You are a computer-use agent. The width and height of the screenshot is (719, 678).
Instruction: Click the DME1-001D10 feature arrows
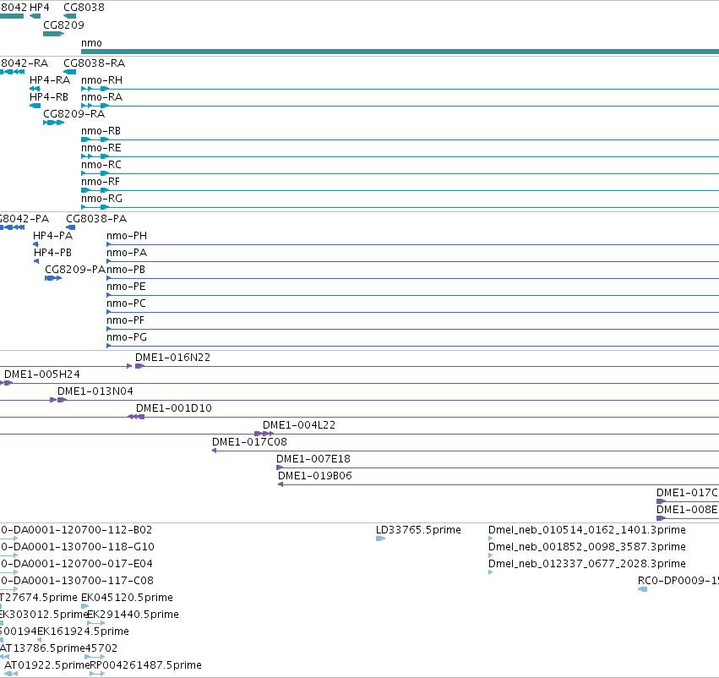[136, 417]
